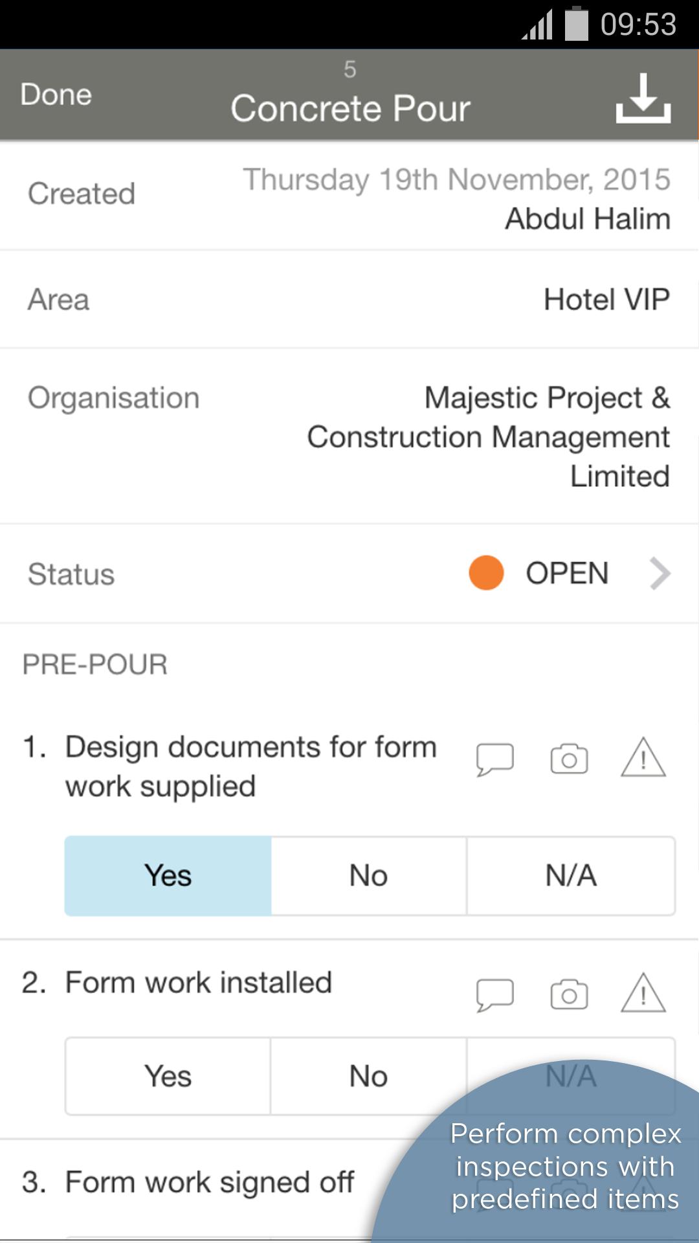Flag issue on Form work installed
The image size is (699, 1243).
(643, 993)
